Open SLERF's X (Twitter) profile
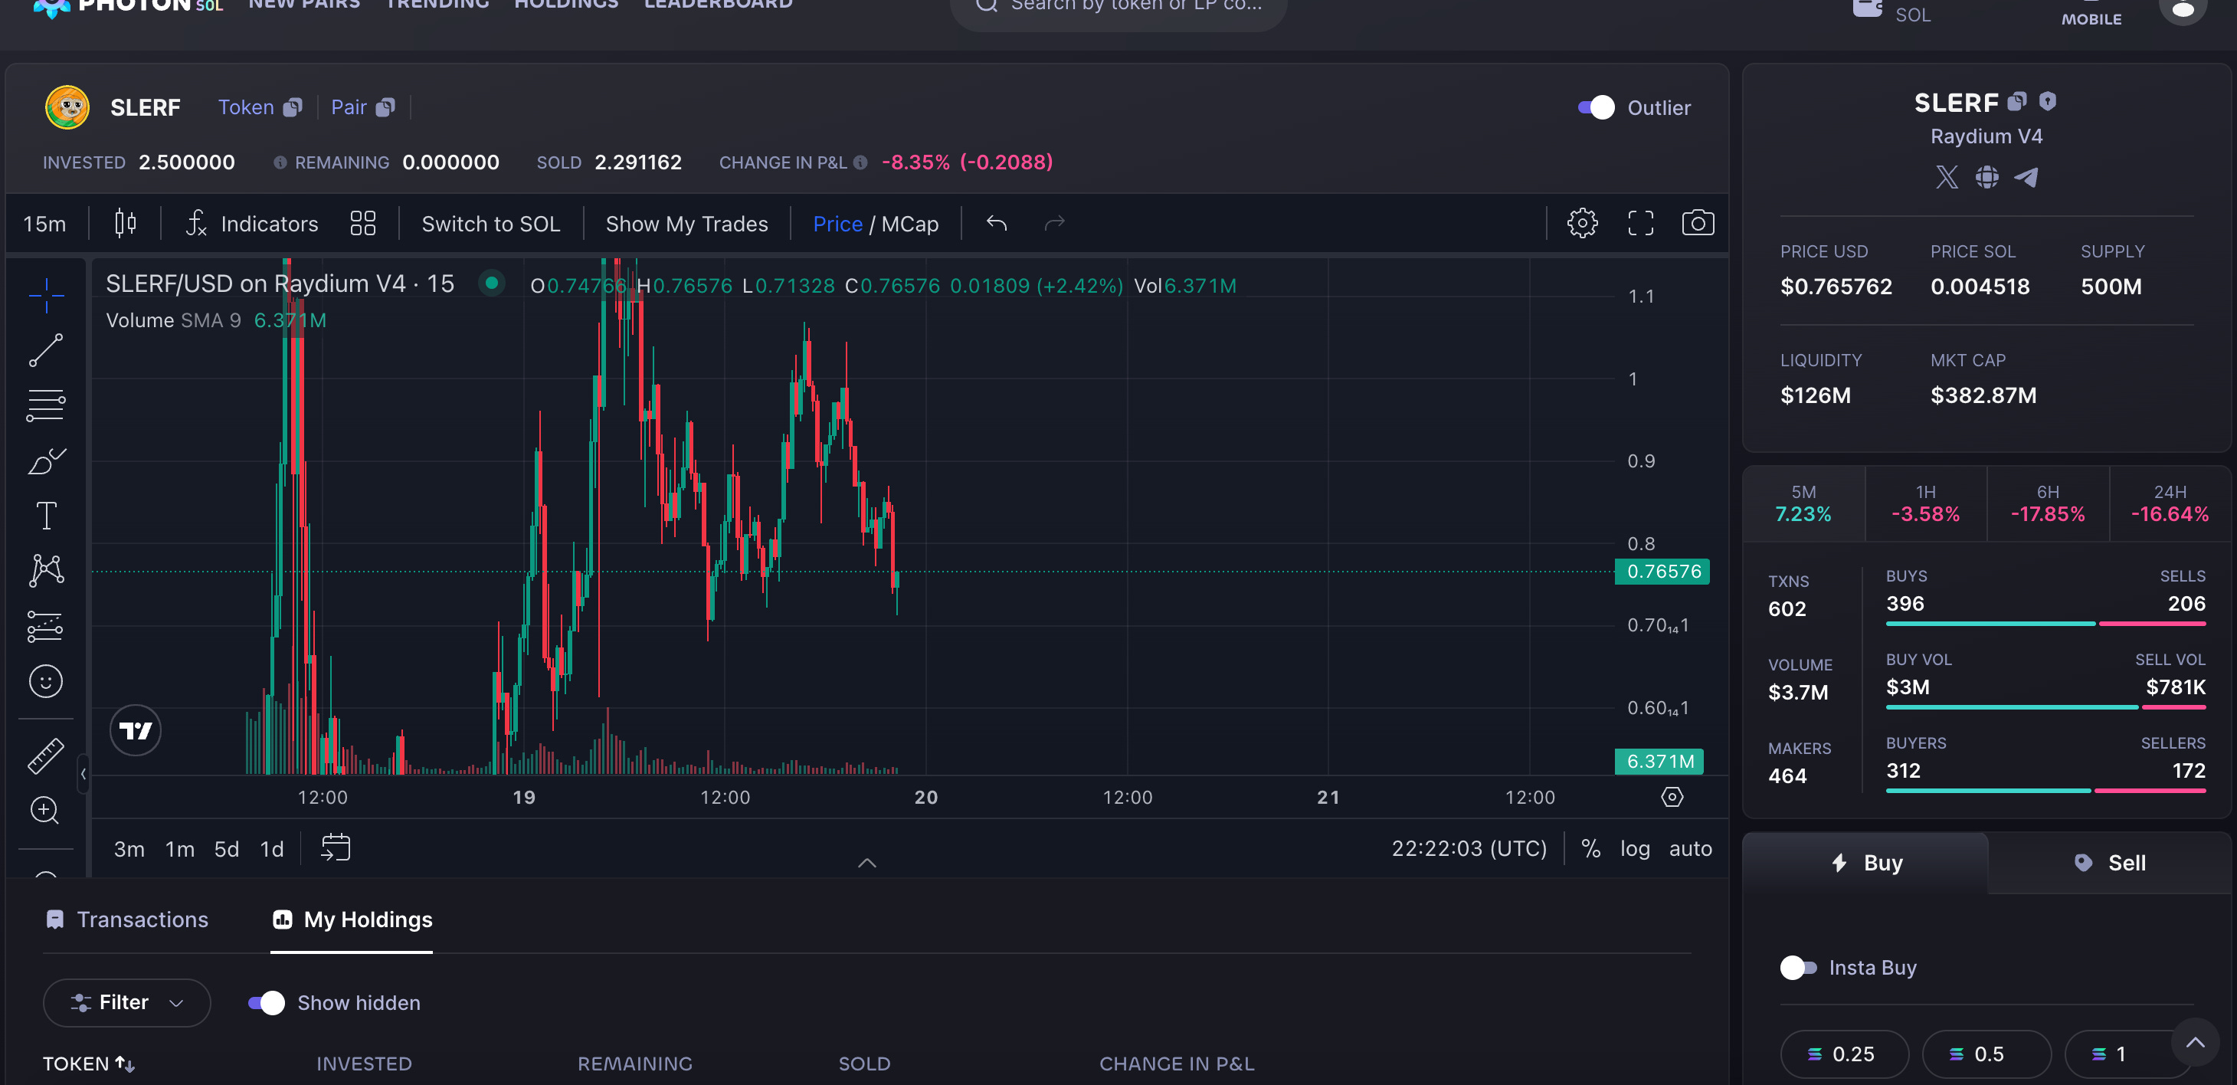This screenshot has width=2237, height=1085. click(1947, 177)
